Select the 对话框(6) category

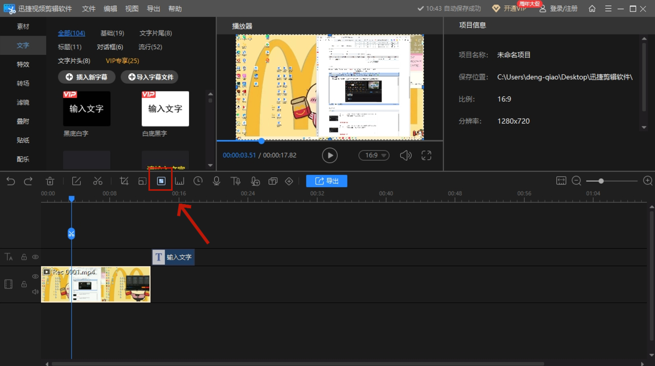click(110, 47)
